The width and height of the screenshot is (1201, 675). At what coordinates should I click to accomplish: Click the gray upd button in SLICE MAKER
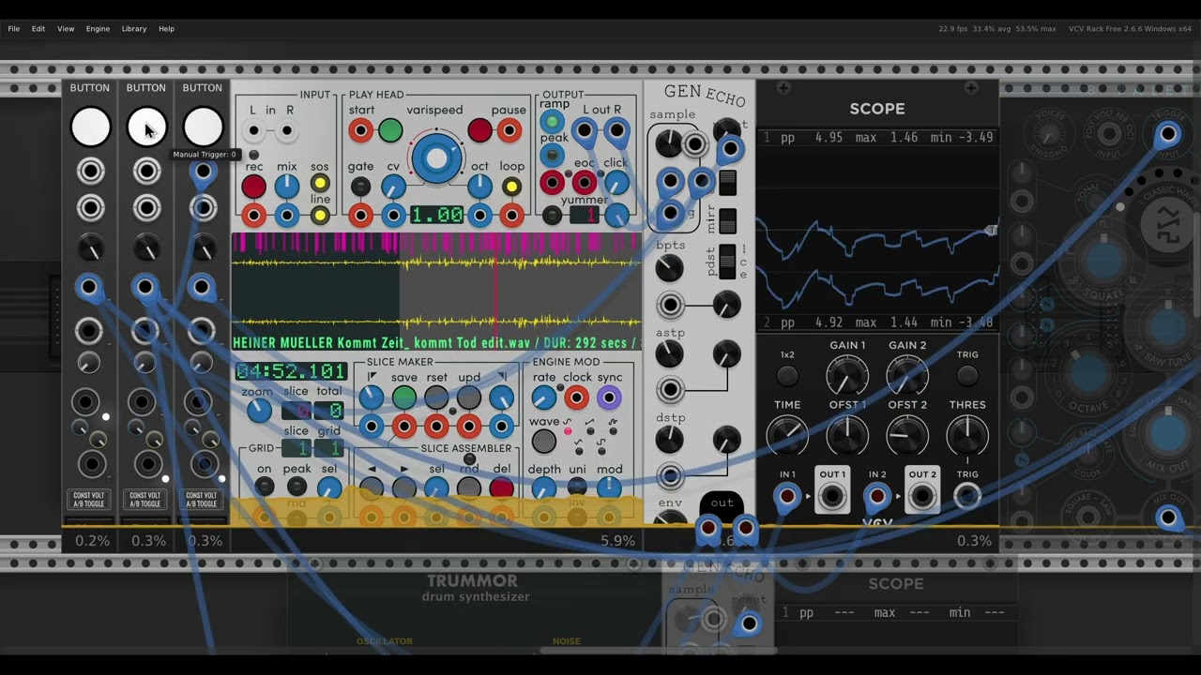tap(469, 397)
